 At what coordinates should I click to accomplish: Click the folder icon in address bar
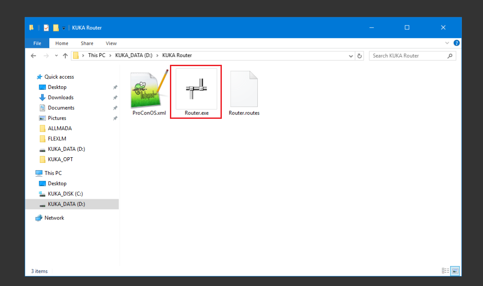[x=76, y=55]
